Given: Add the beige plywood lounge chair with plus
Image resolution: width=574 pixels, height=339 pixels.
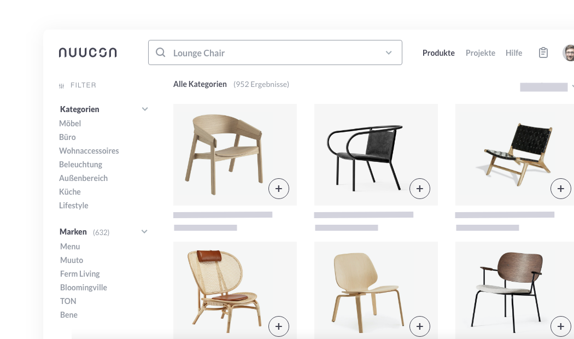Looking at the screenshot, I should click(419, 326).
